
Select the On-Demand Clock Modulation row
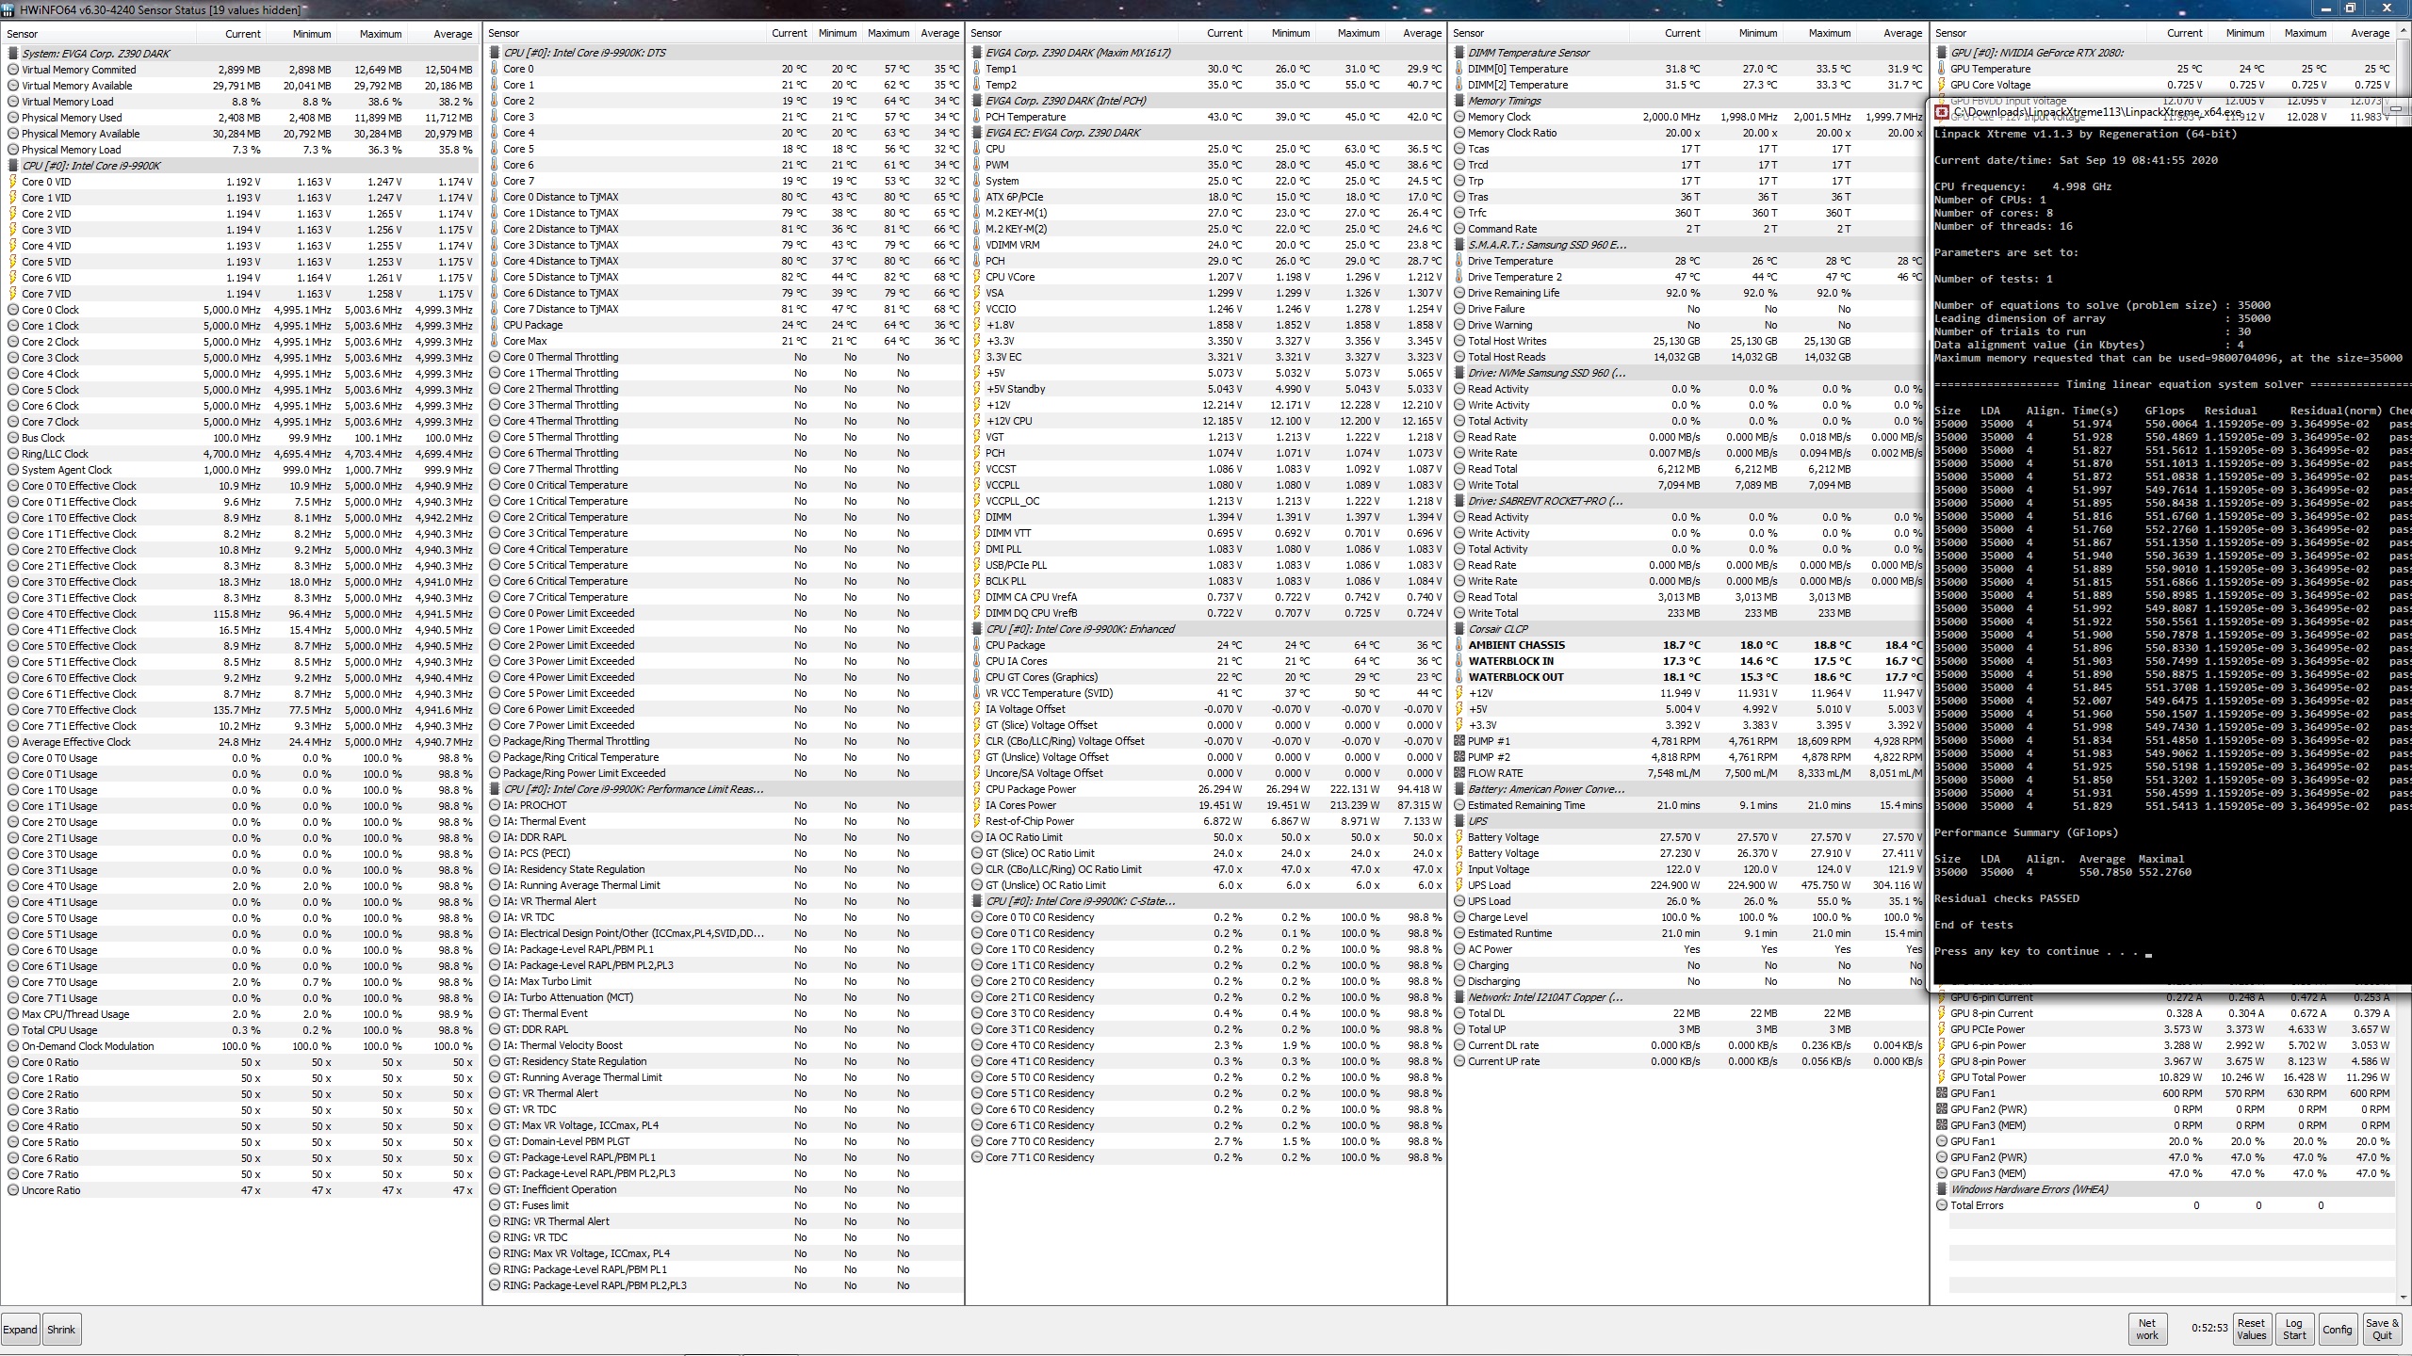tap(241, 1046)
